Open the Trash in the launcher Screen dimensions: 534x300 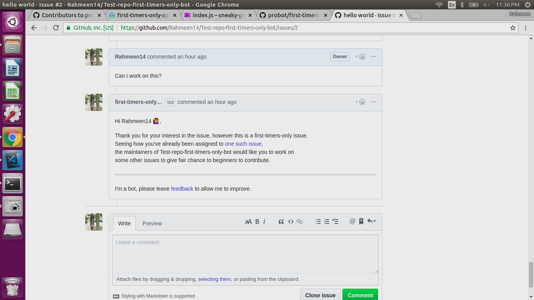point(13,288)
